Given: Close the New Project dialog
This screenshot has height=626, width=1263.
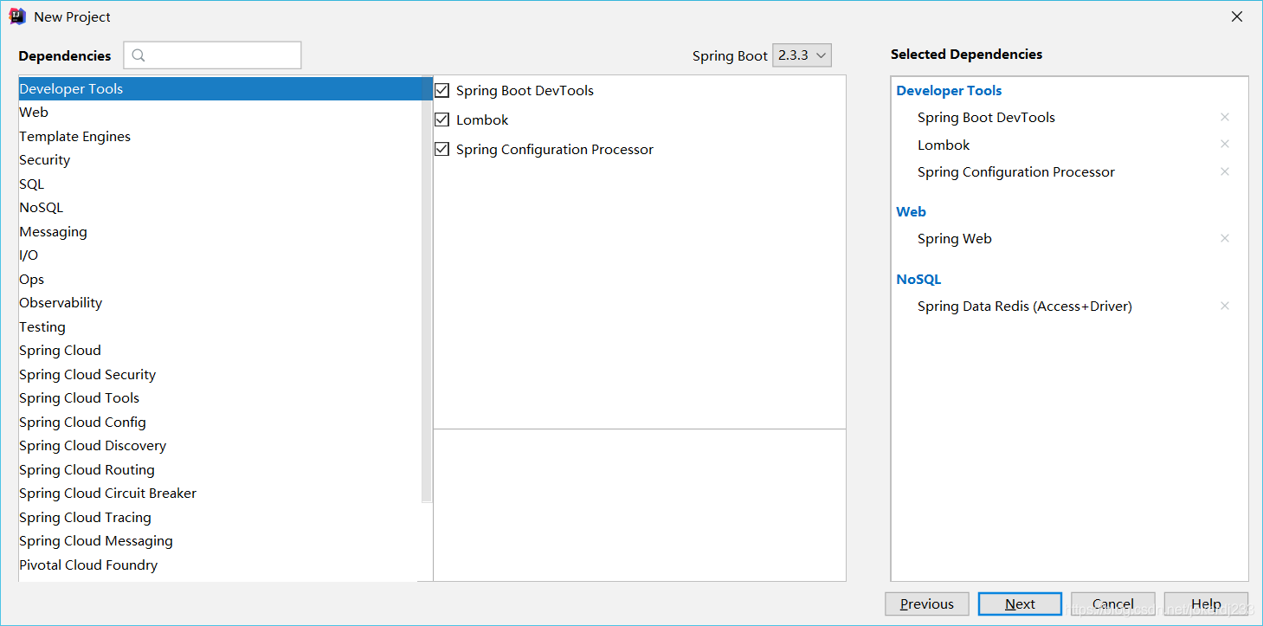Looking at the screenshot, I should click(x=1237, y=16).
